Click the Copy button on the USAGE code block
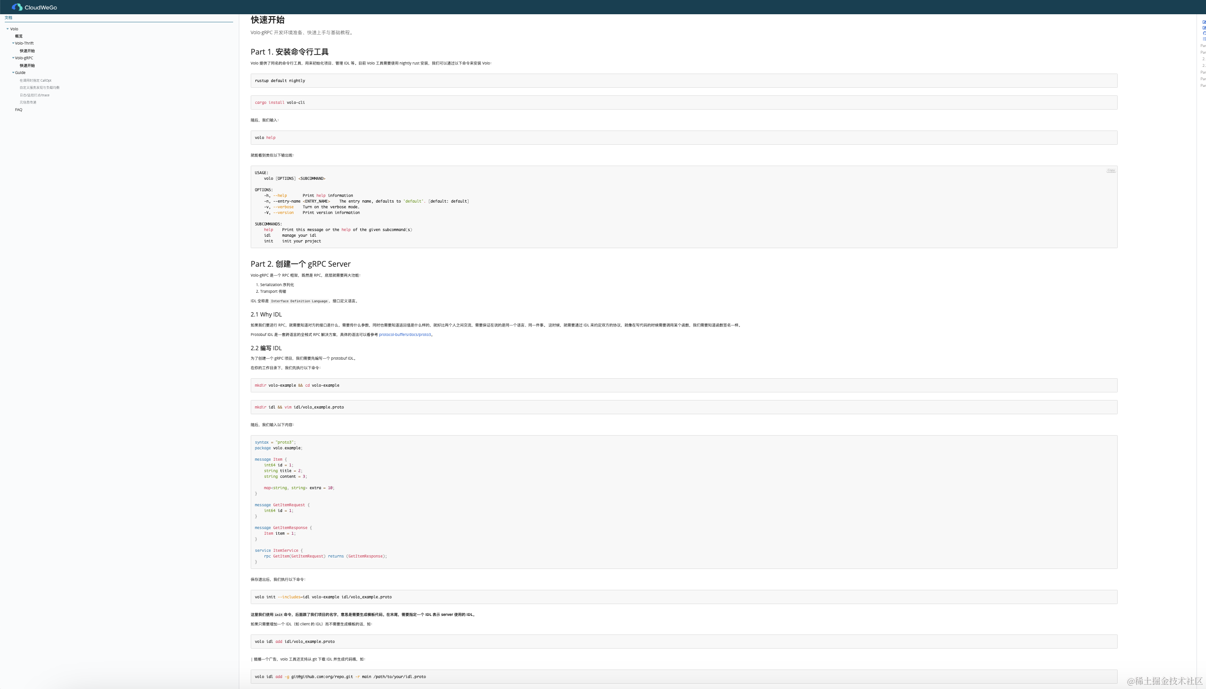This screenshot has width=1206, height=689. pos(1111,170)
